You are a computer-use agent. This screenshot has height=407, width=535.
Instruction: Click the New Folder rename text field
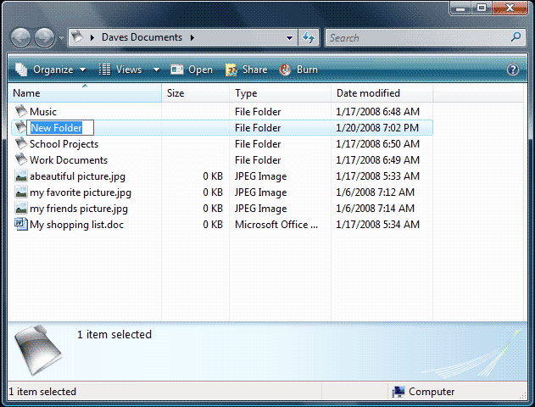pyautogui.click(x=60, y=127)
